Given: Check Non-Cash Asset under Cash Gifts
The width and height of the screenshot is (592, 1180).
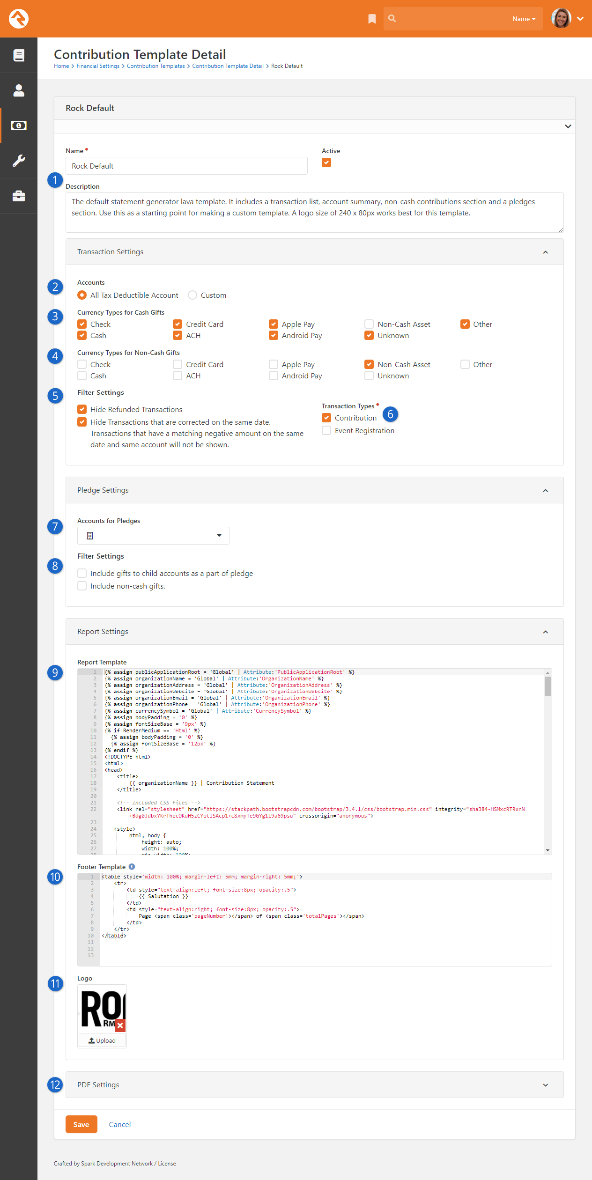Looking at the screenshot, I should click(369, 324).
